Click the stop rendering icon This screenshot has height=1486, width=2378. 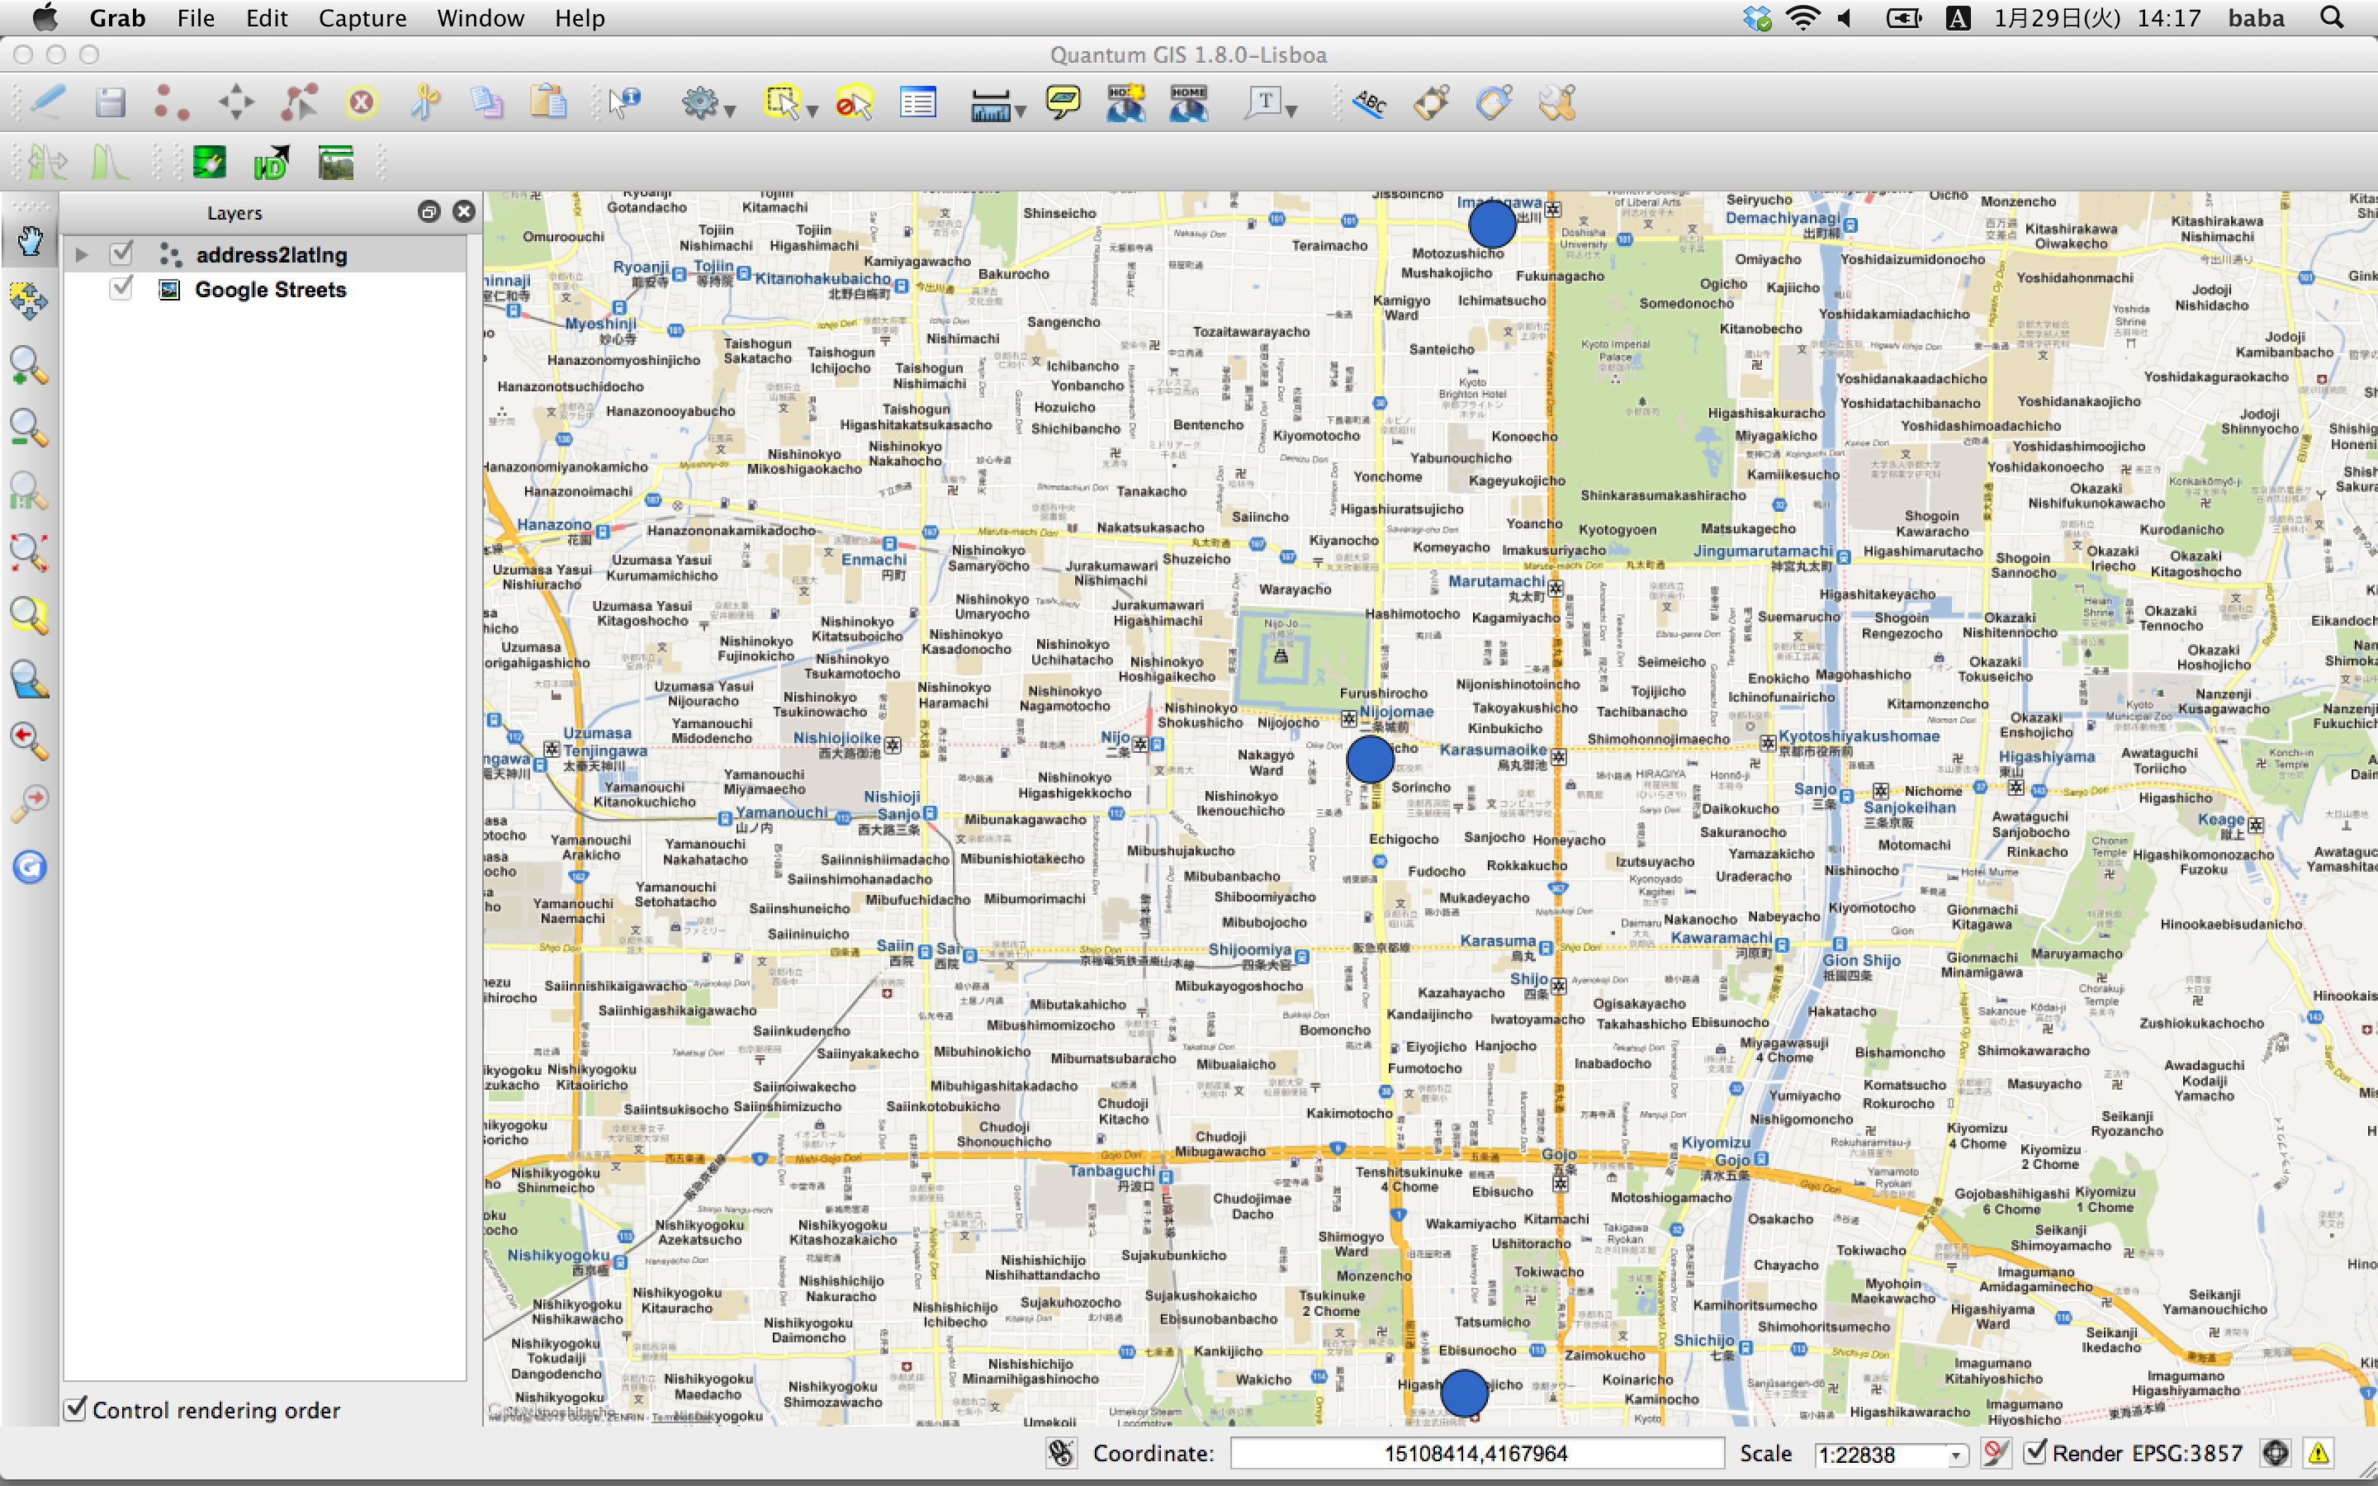pyautogui.click(x=1995, y=1453)
